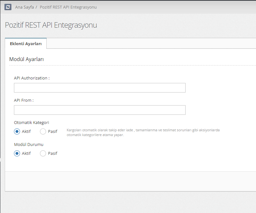
Task: Click the refresh icon in breadcrumb bar
Action: tap(8, 7)
